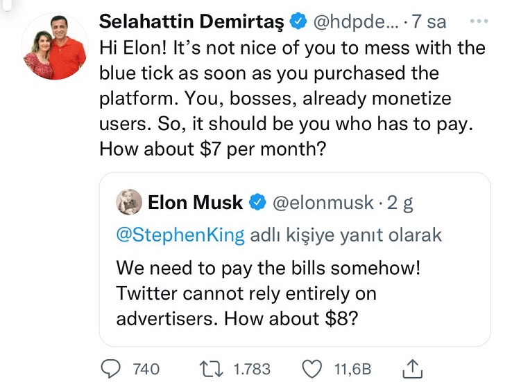512x391 pixels.
Task: Click Elon Musk's verified blue badge
Action: tap(257, 203)
